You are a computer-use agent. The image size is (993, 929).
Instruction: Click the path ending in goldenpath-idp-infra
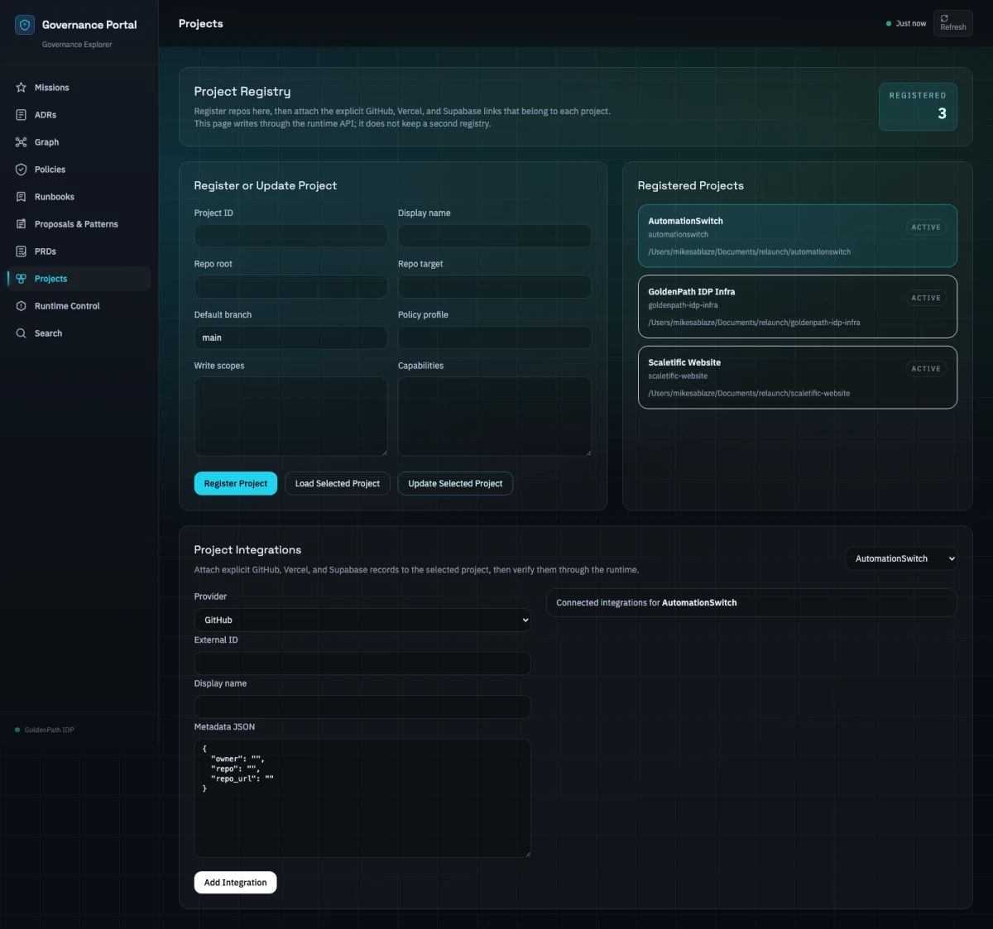pyautogui.click(x=754, y=323)
